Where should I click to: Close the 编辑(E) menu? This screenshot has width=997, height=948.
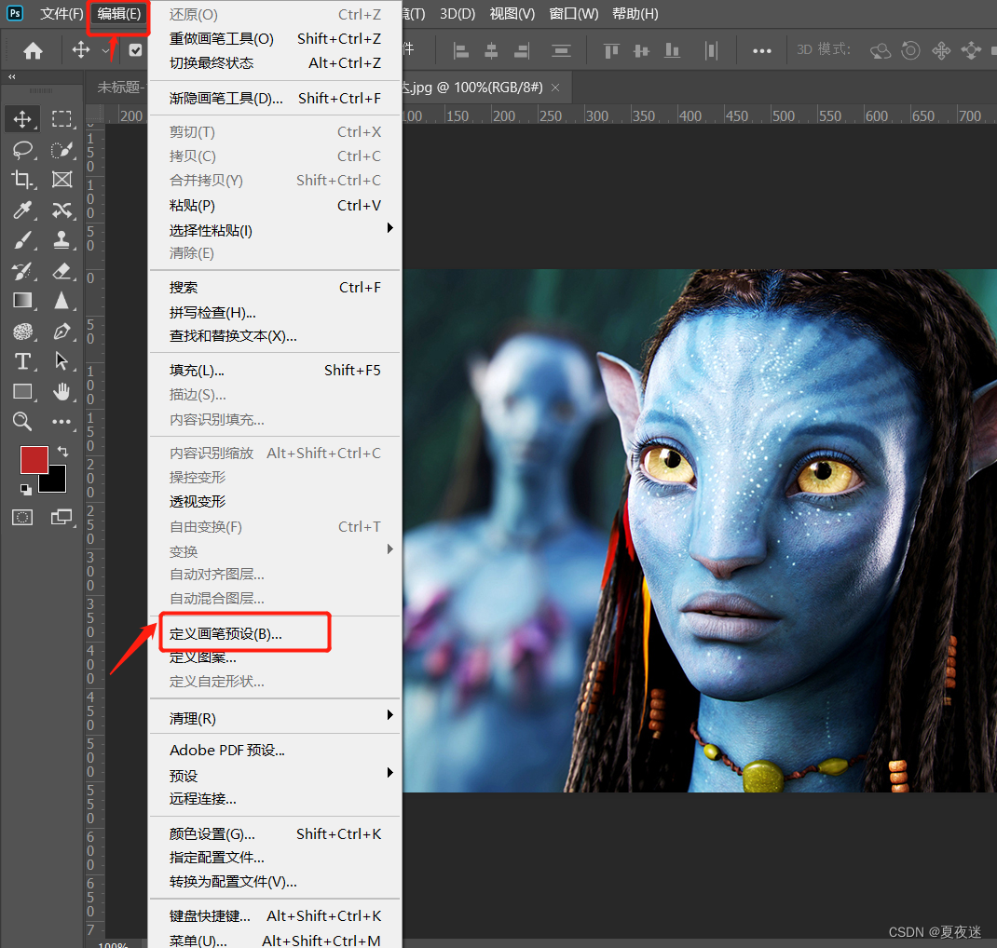tap(119, 13)
